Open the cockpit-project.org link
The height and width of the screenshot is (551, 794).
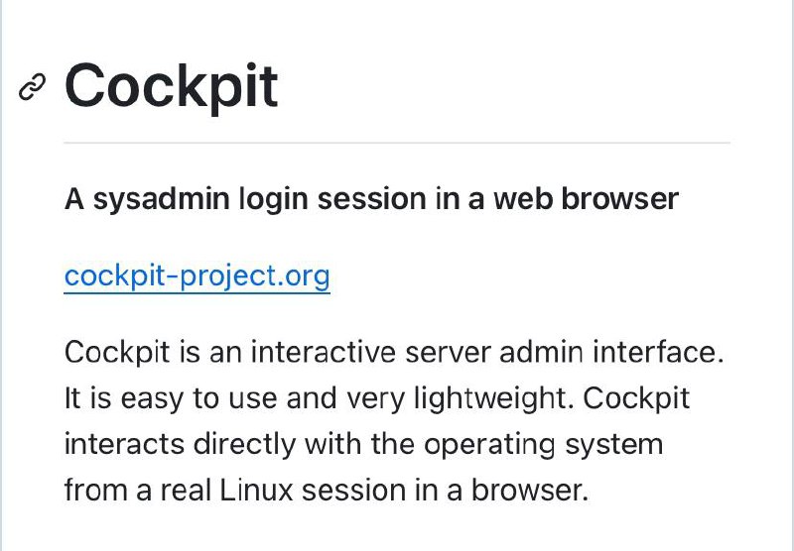(x=197, y=276)
